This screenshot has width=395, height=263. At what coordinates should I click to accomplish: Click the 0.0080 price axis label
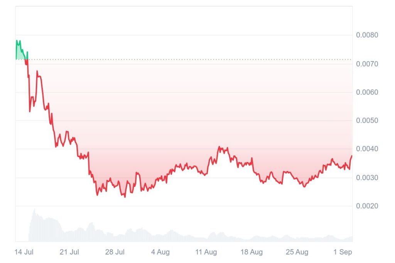(x=367, y=35)
